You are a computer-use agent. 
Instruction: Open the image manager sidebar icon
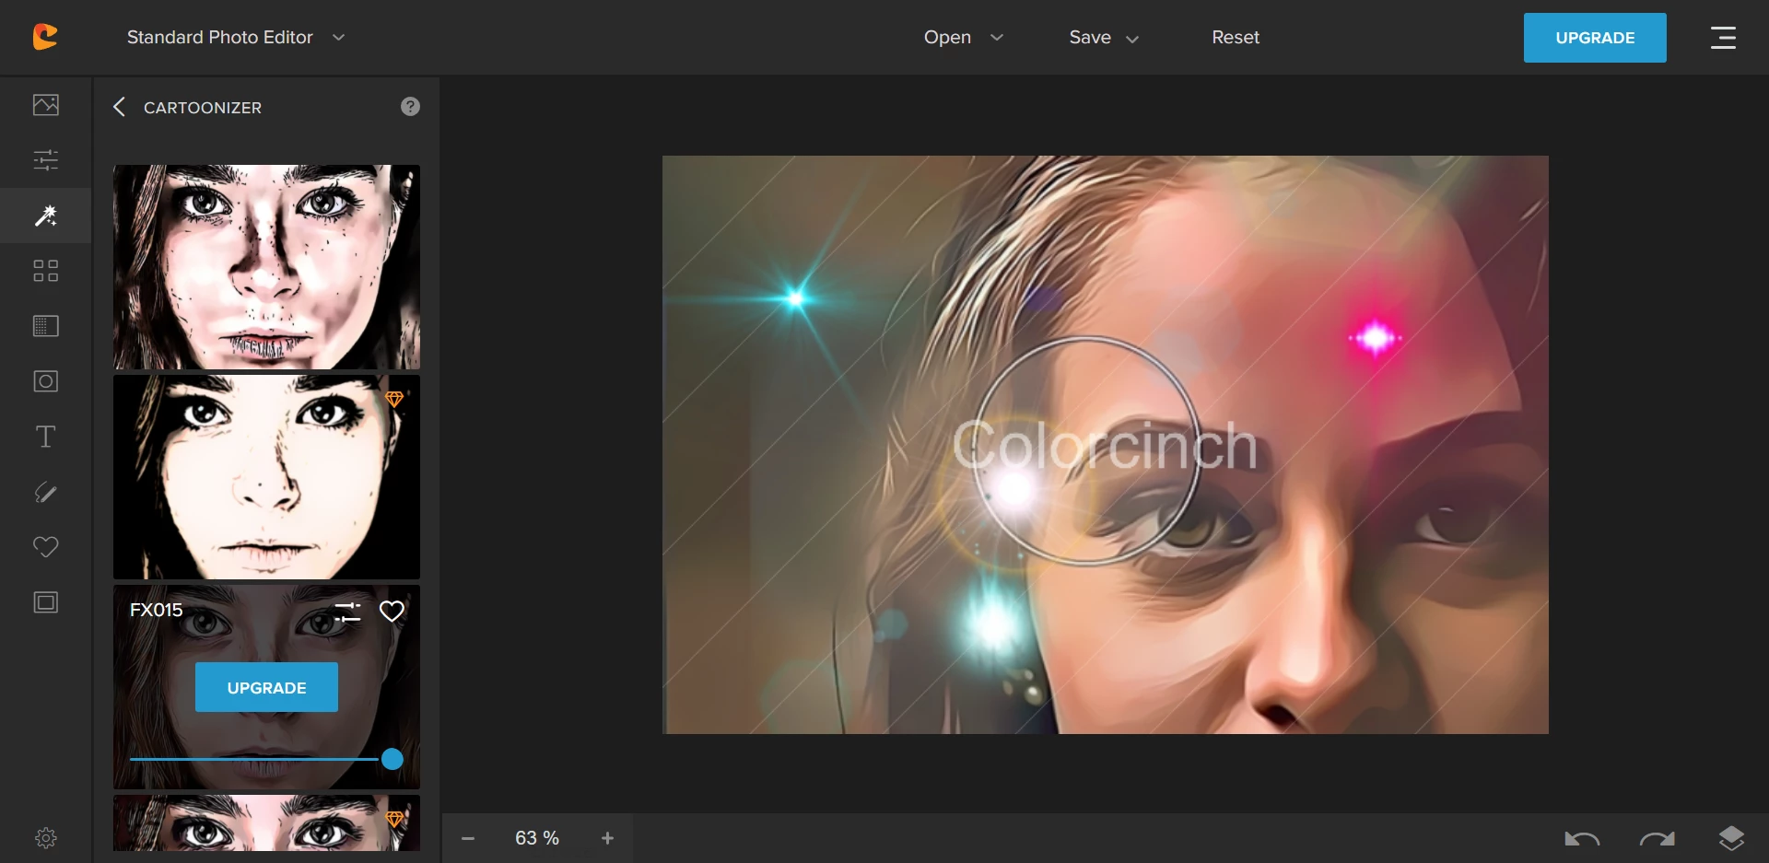(x=45, y=105)
